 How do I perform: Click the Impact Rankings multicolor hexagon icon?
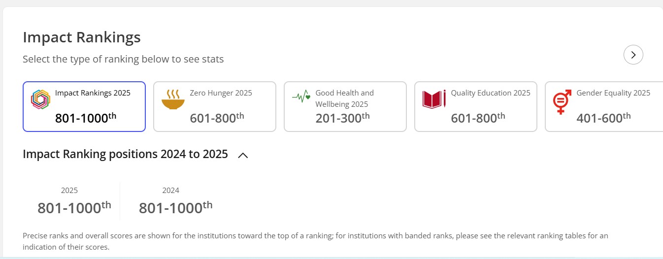point(41,99)
